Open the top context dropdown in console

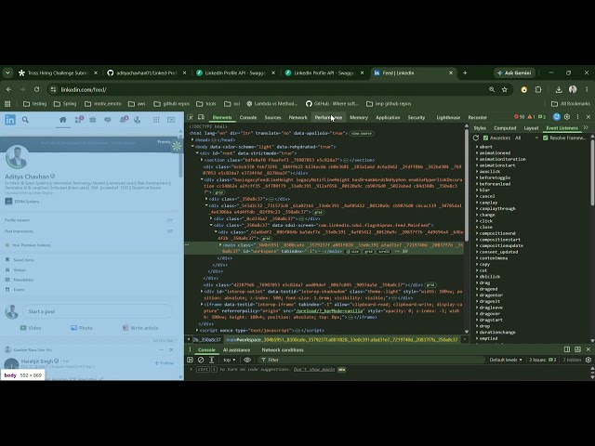pyautogui.click(x=230, y=360)
